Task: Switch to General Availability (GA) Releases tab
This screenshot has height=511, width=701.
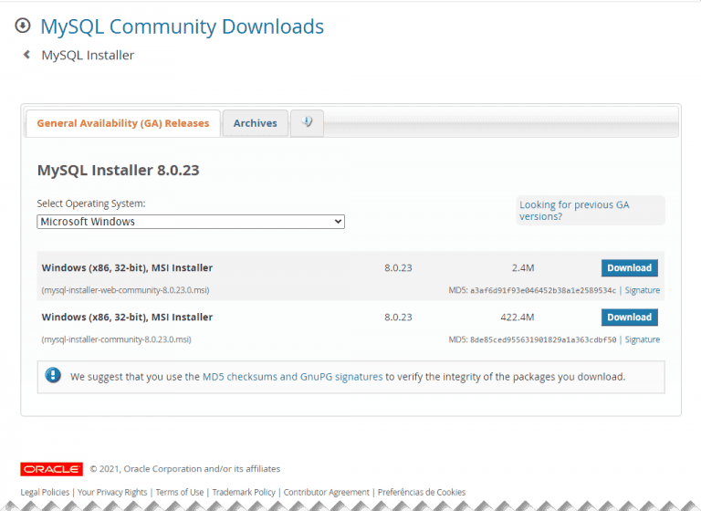Action: 122,123
